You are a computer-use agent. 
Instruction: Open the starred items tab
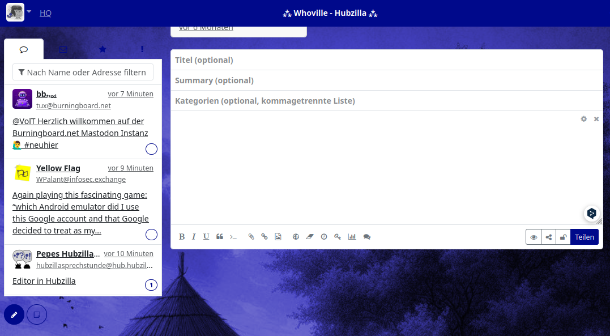click(103, 49)
